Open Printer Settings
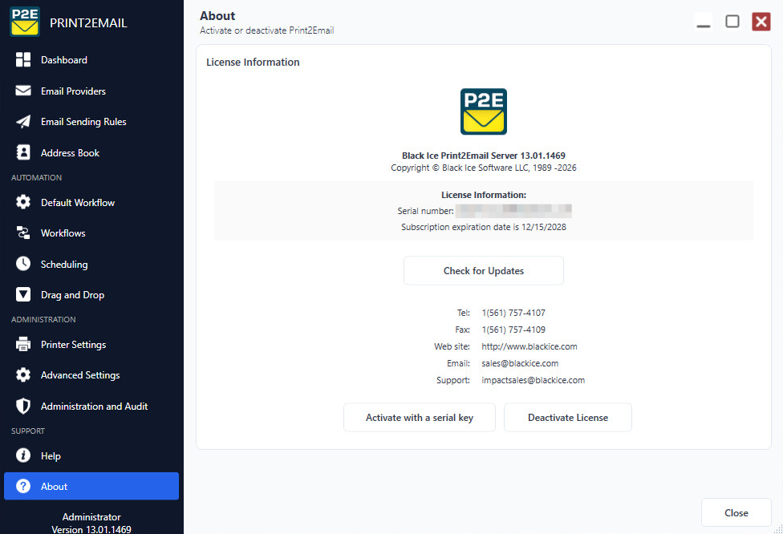 tap(91, 344)
